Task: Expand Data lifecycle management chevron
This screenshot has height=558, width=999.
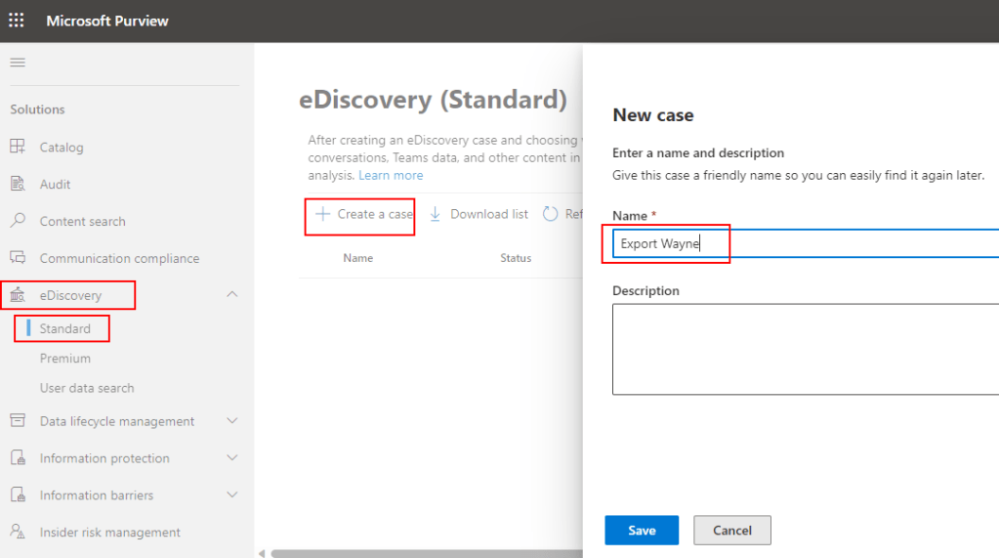Action: coord(232,421)
